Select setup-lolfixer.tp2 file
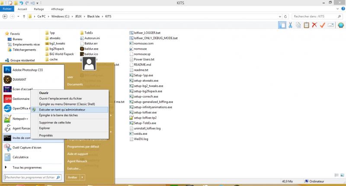 [x=143, y=118]
